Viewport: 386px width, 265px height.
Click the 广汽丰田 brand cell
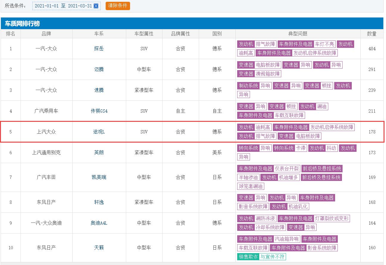(x=46, y=177)
